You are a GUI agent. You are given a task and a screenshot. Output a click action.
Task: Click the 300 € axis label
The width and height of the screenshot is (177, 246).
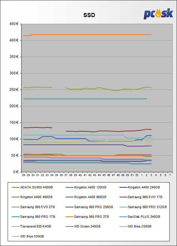(14, 73)
